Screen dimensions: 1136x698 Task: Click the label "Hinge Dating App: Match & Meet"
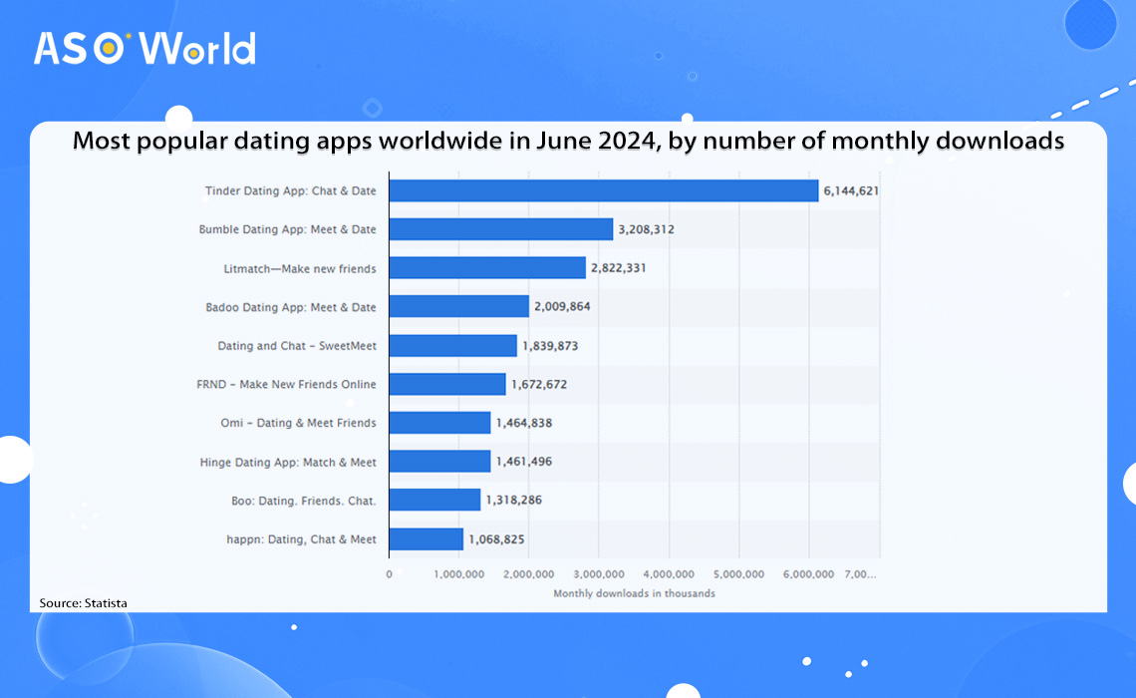click(x=288, y=462)
